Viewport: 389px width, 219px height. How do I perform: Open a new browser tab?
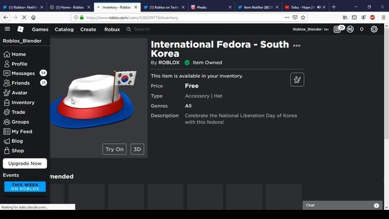(x=334, y=7)
